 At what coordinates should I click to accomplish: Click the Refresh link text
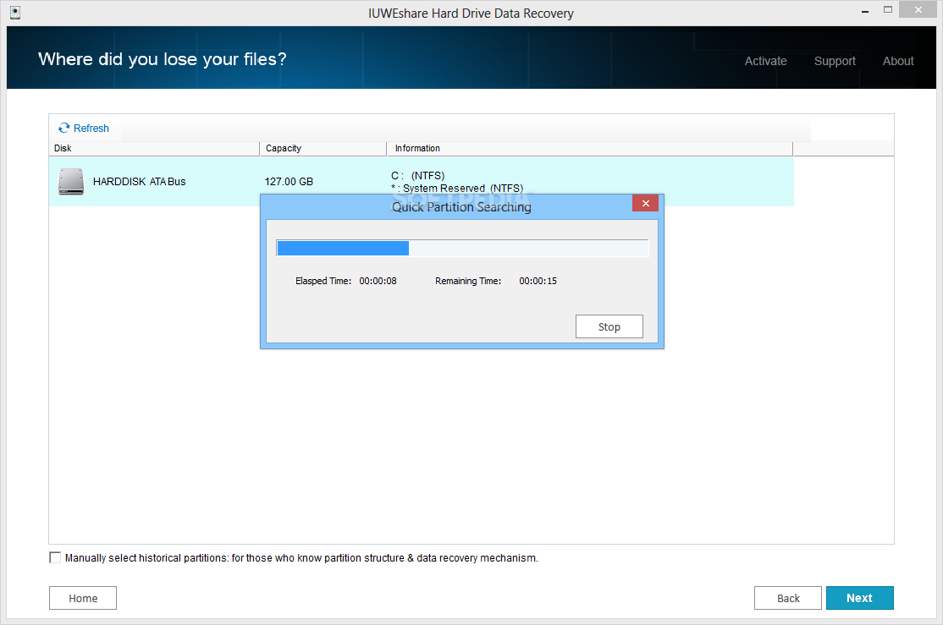pos(91,128)
